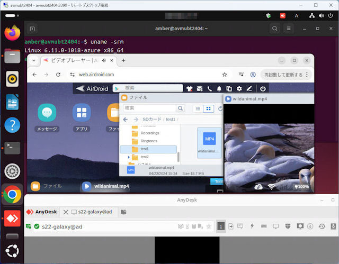Select the wildanimal MP4 file thumbnail
This screenshot has width=339, height=264.
209,143
